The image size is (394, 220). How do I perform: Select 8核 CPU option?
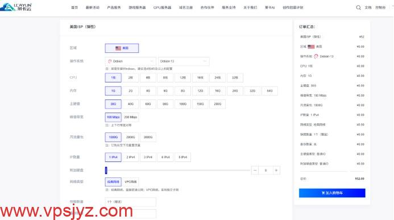(165, 78)
